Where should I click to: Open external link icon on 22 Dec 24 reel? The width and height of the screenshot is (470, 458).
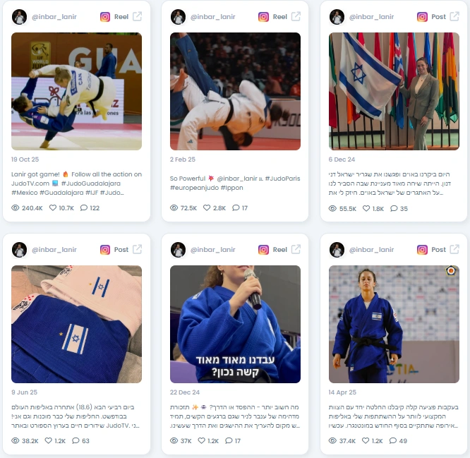pos(296,249)
